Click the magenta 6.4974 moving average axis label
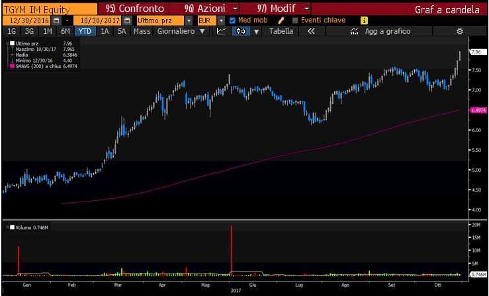The image size is (489, 296). click(478, 110)
